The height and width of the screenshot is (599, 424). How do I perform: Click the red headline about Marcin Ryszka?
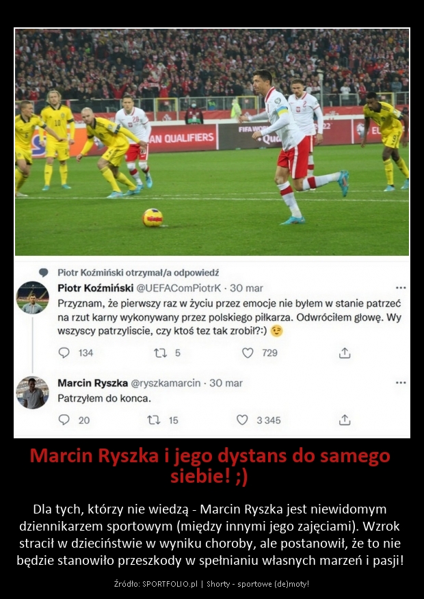coord(210,466)
